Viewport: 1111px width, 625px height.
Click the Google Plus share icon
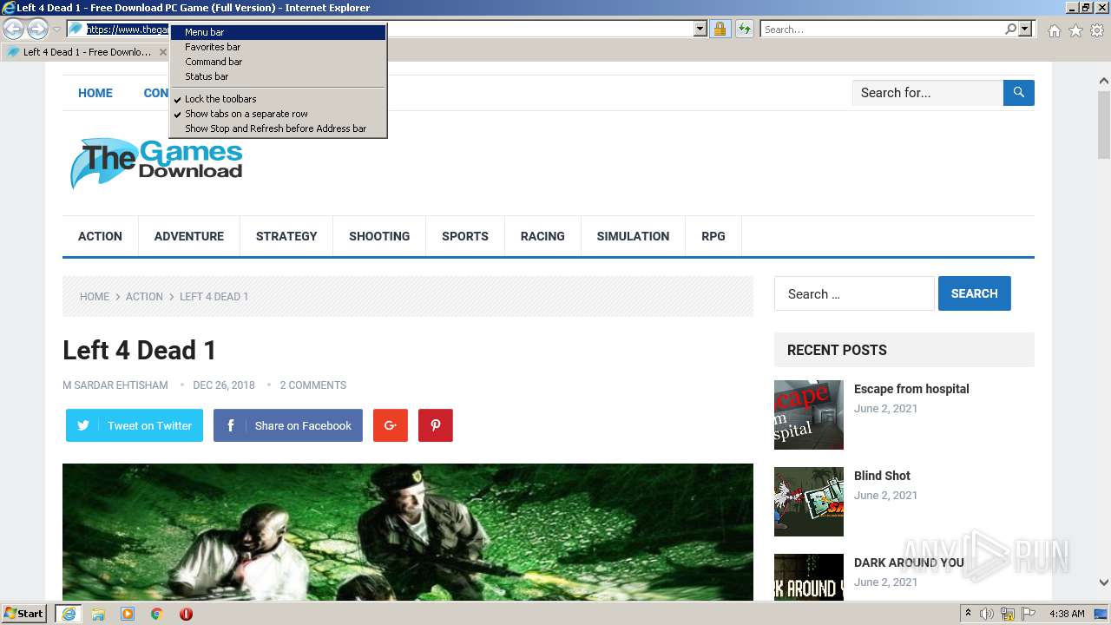(x=391, y=425)
